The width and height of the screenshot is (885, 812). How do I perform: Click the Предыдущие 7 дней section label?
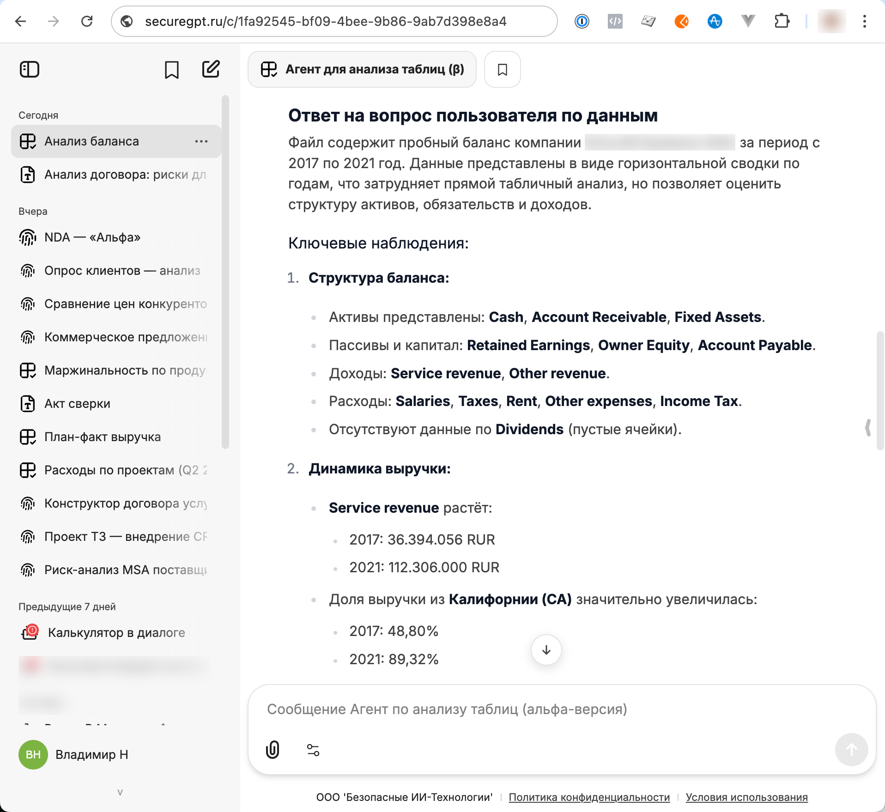(x=67, y=607)
